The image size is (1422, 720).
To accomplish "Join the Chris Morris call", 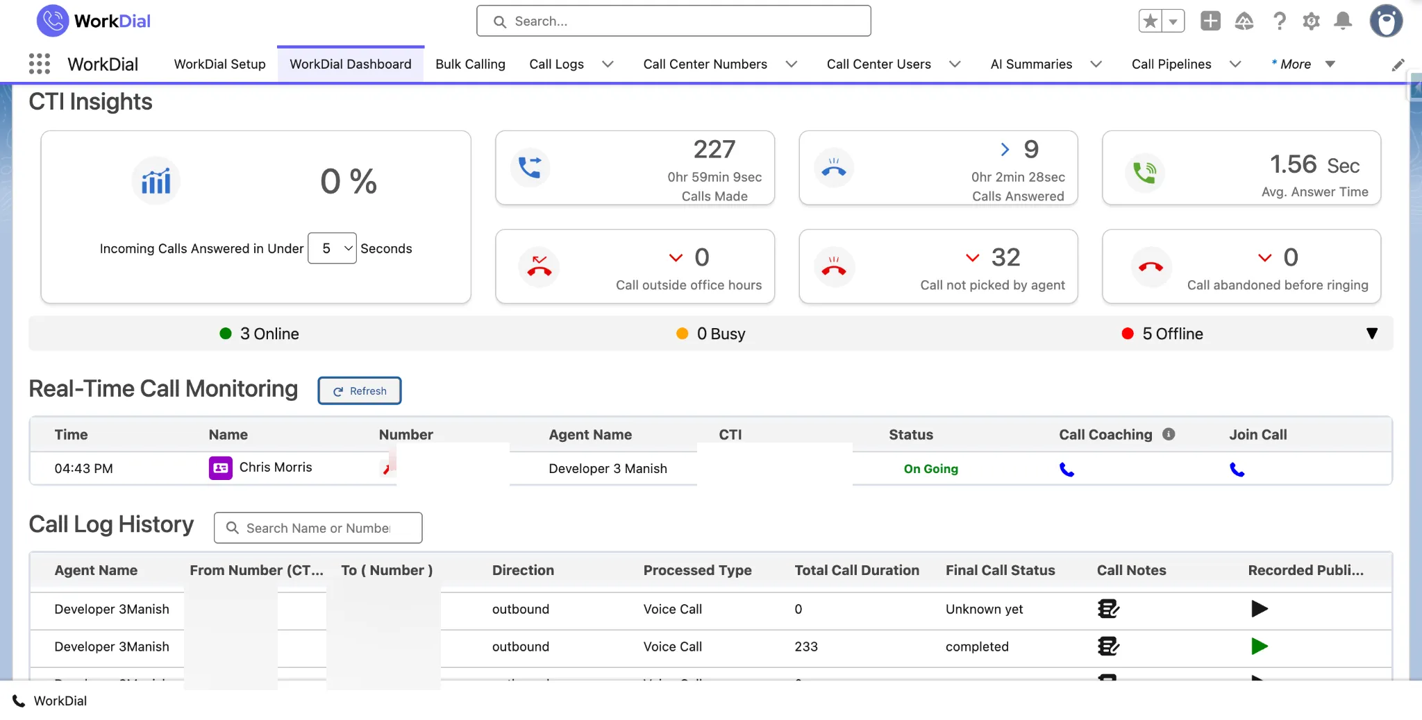I will (1237, 470).
